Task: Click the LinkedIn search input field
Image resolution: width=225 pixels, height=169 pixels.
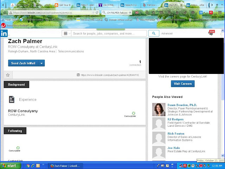Action: tap(109, 33)
